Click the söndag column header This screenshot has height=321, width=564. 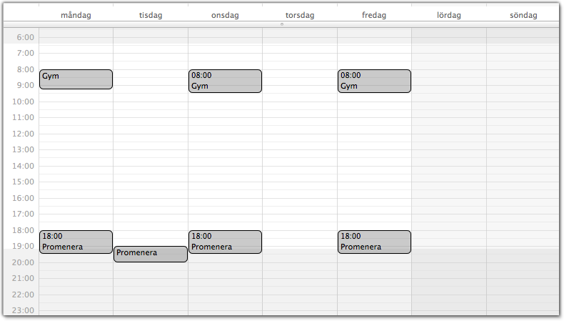[523, 15]
